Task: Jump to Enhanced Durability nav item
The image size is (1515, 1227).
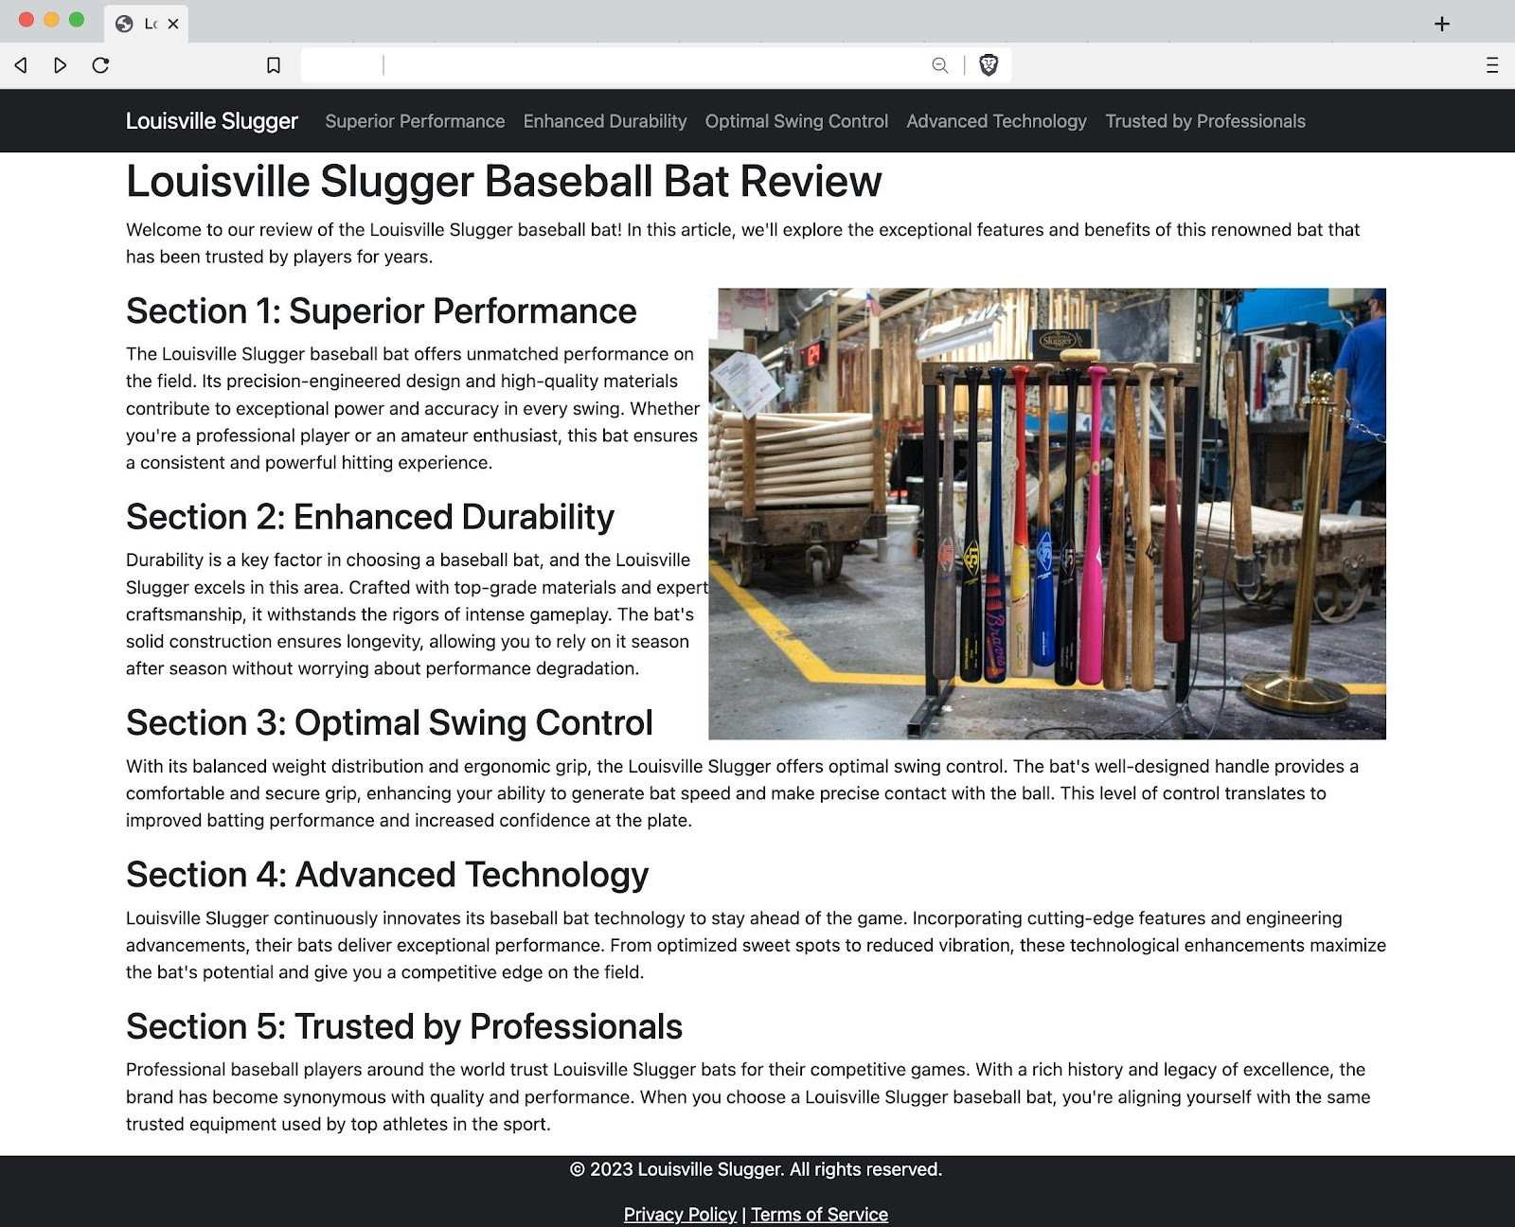Action: [605, 121]
